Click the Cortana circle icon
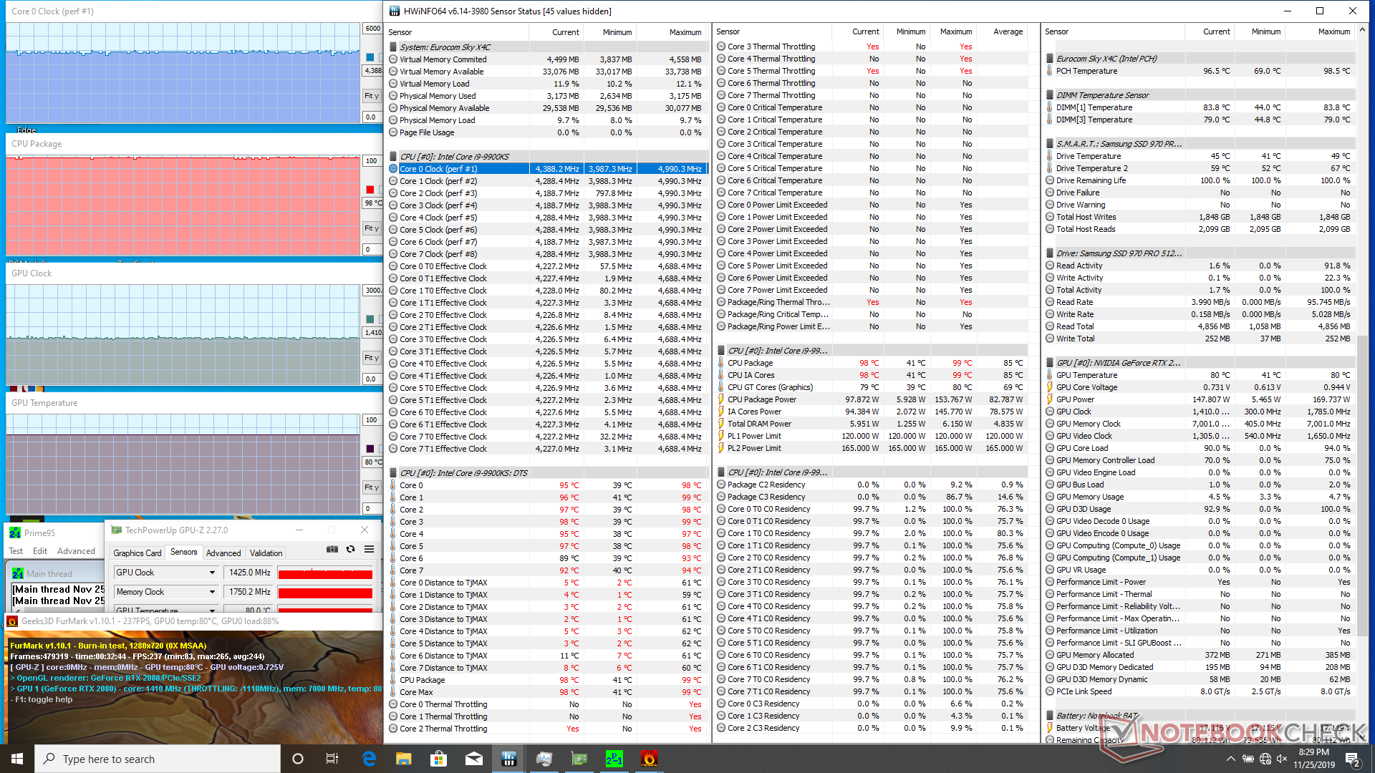 (298, 759)
